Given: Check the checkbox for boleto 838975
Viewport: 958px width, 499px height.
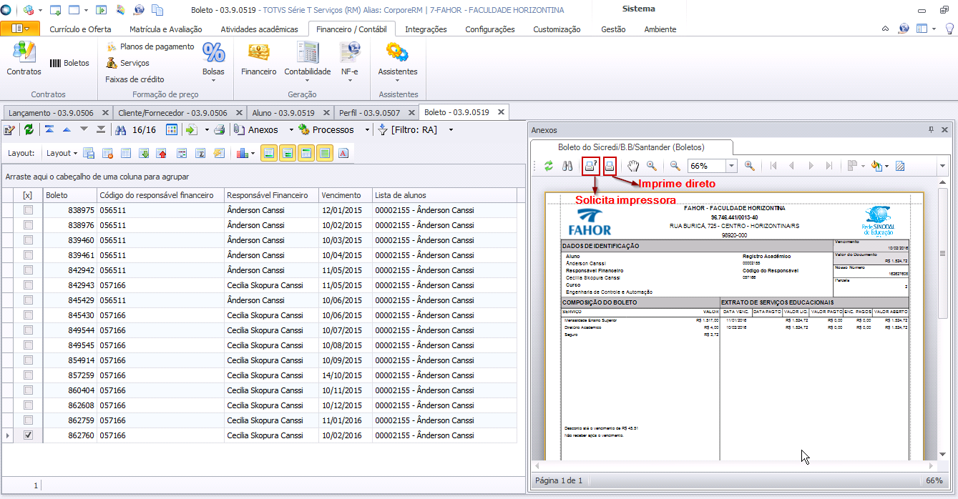Looking at the screenshot, I should tap(28, 210).
